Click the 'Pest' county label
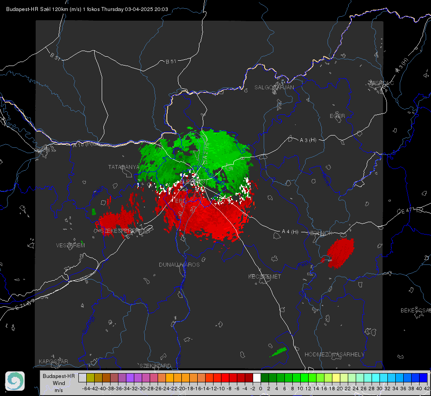The height and width of the screenshot is (396, 431). 303,264
